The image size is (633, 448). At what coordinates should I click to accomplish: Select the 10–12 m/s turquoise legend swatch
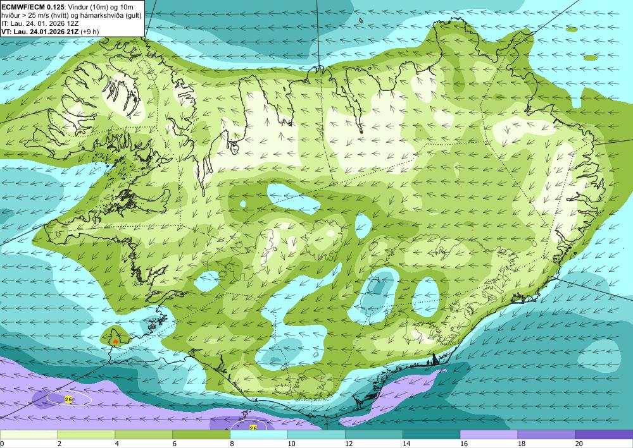pyautogui.click(x=316, y=435)
